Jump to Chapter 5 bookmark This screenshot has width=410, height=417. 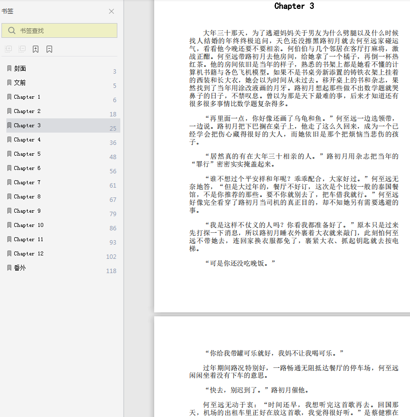(x=63, y=154)
